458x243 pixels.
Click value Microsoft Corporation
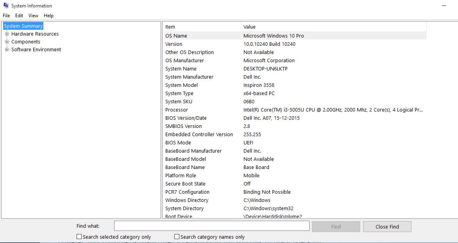pos(269,60)
